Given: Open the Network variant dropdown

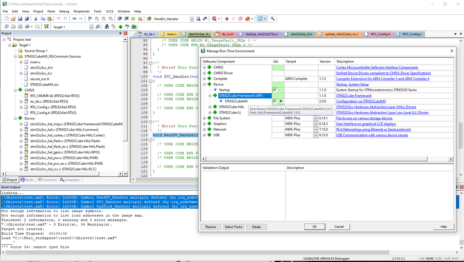Looking at the screenshot, I should tap(315, 129).
